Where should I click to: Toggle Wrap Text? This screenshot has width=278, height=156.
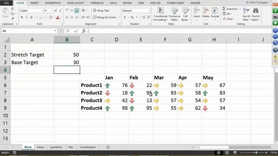[x=101, y=10]
